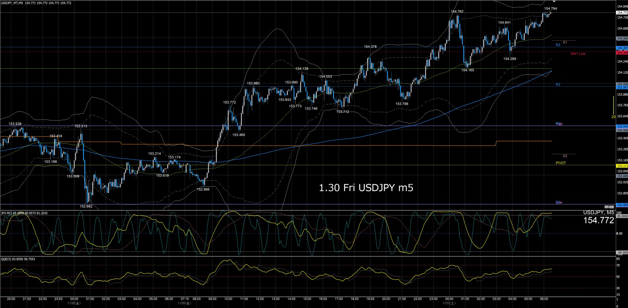The height and width of the screenshot is (308, 628).
Task: Click the current price tag 154.772 on axis
Action: click(x=622, y=12)
